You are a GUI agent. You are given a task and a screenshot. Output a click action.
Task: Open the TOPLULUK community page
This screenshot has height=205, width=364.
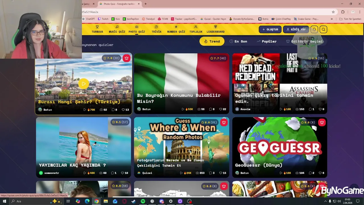click(196, 29)
